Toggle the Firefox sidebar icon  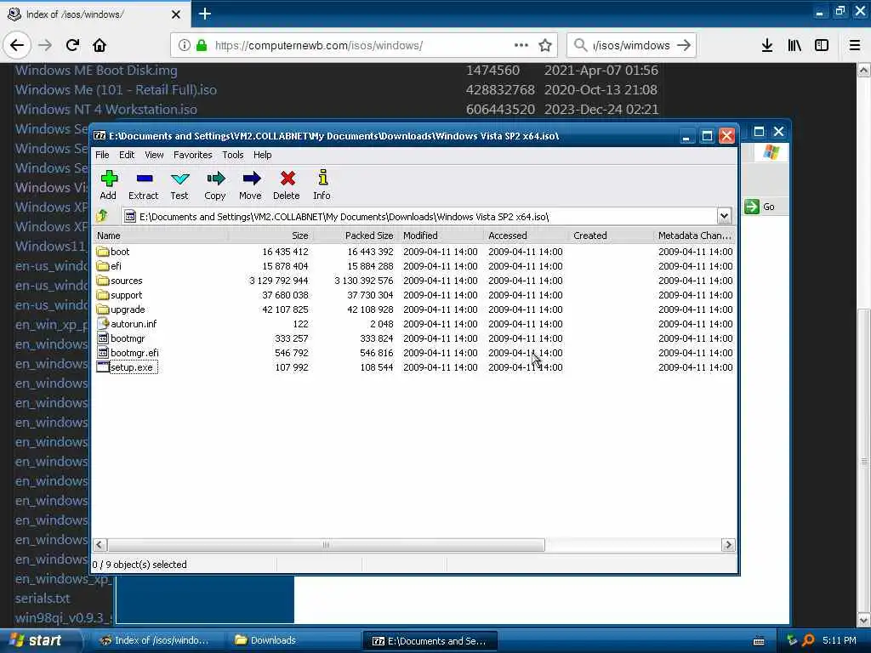pos(822,45)
